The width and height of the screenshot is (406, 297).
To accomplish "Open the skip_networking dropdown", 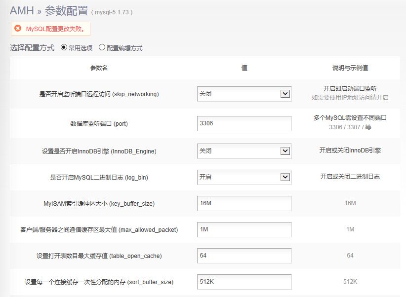I will tap(244, 94).
